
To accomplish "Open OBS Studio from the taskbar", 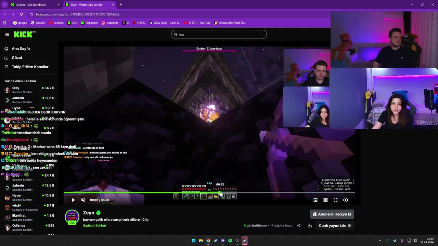I will pos(237,241).
